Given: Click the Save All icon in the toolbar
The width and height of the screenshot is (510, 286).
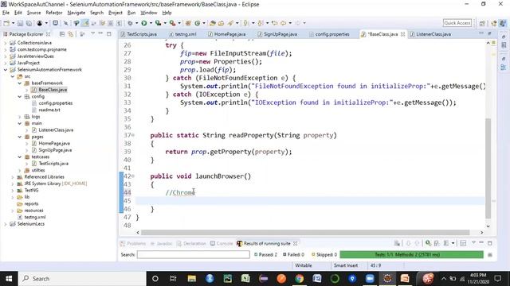Looking at the screenshot, I should click(29, 23).
